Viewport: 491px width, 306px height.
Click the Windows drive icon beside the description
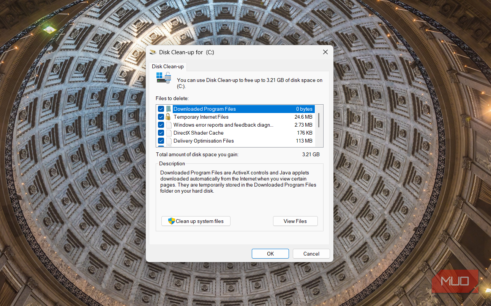tap(164, 78)
